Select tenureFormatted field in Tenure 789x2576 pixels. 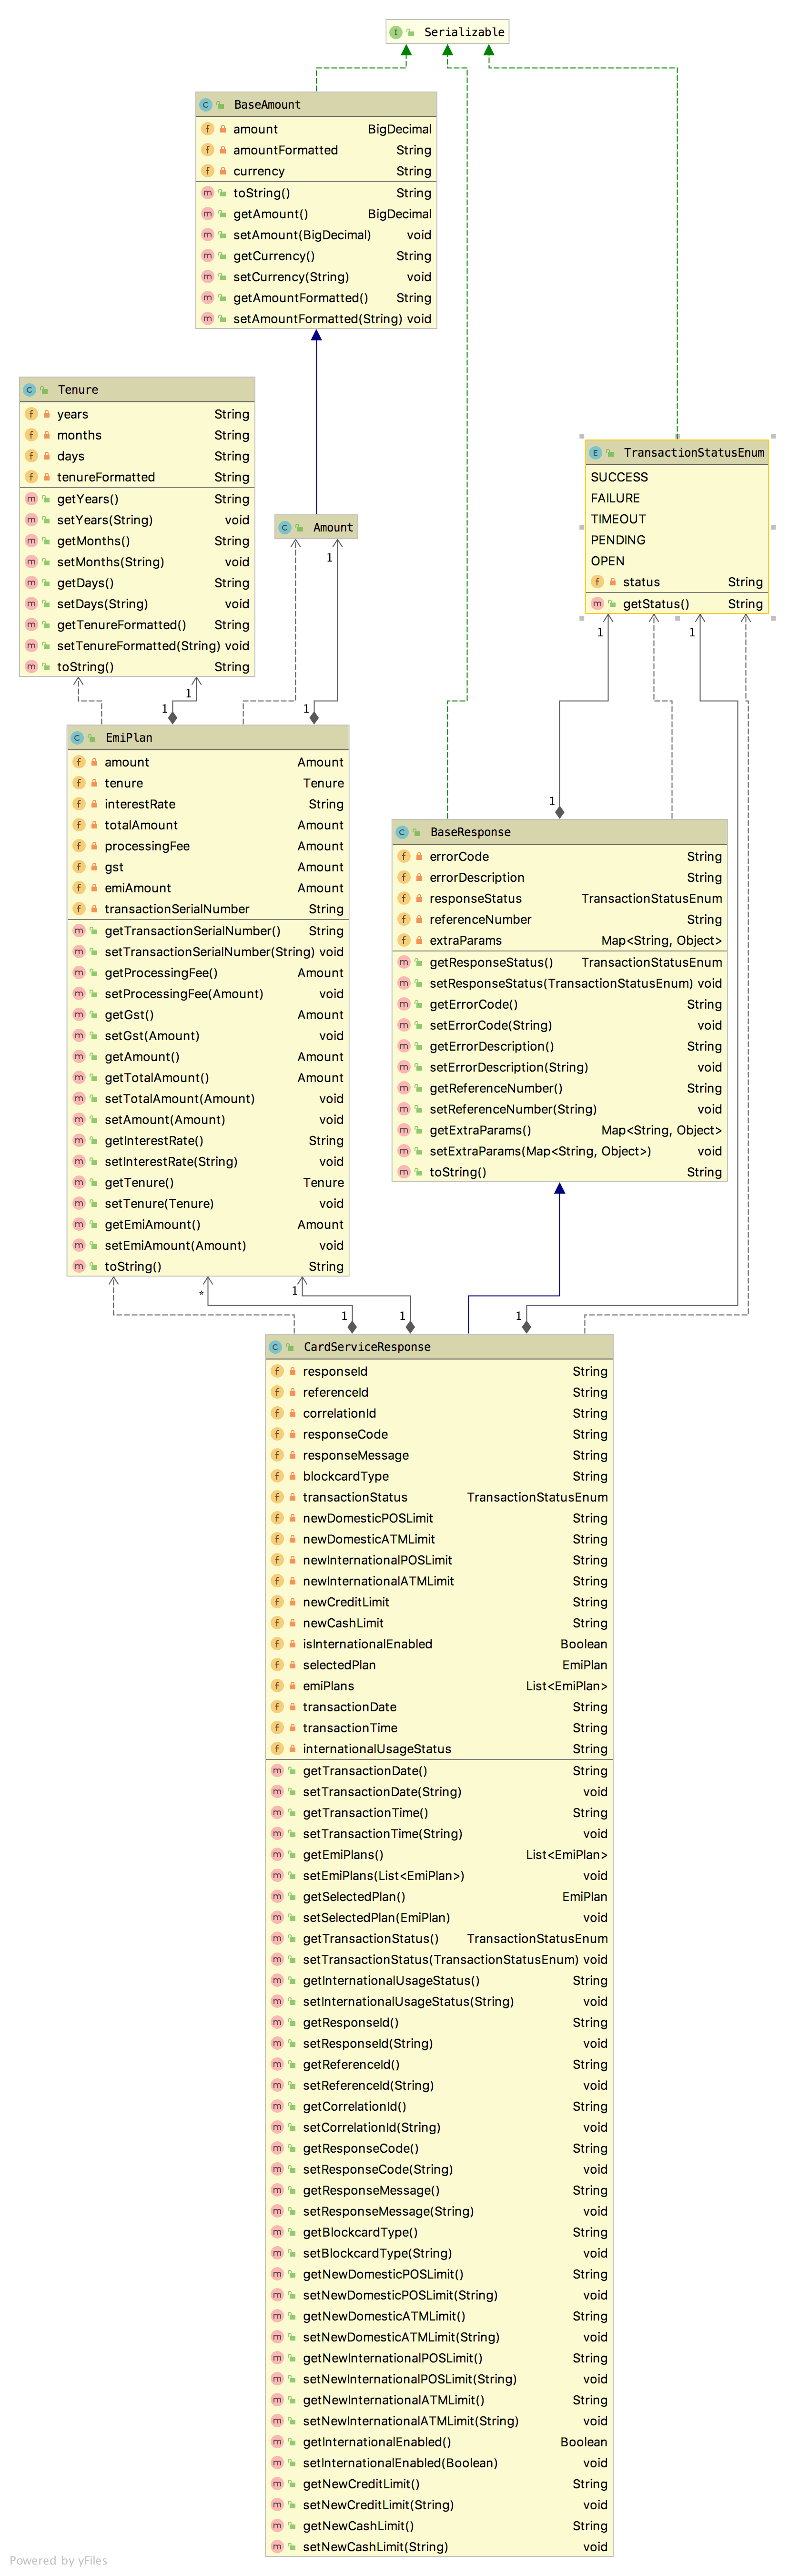137,477
